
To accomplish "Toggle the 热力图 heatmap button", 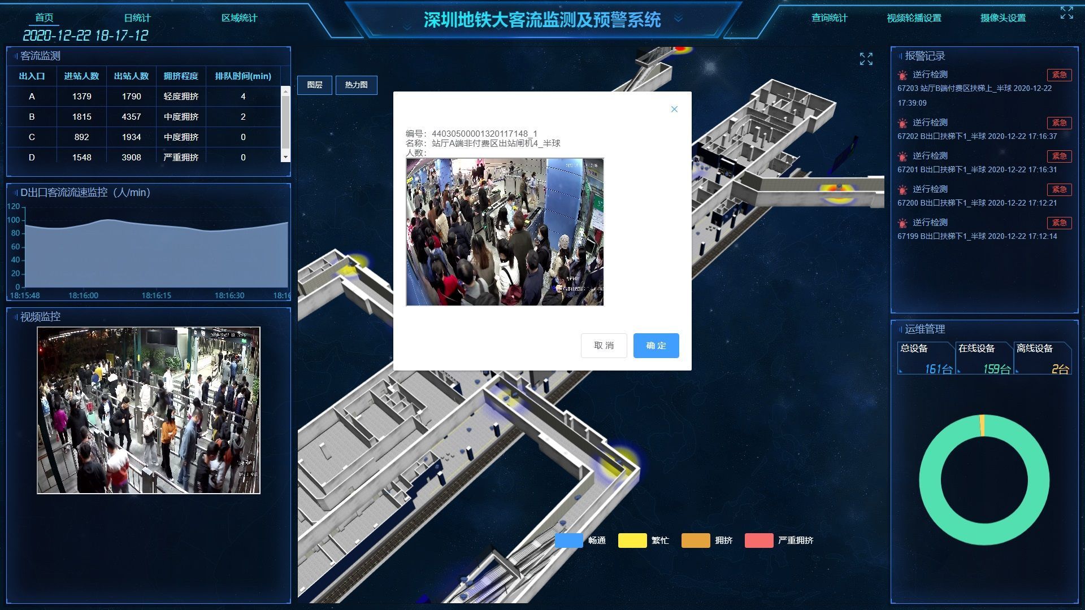I will [356, 85].
